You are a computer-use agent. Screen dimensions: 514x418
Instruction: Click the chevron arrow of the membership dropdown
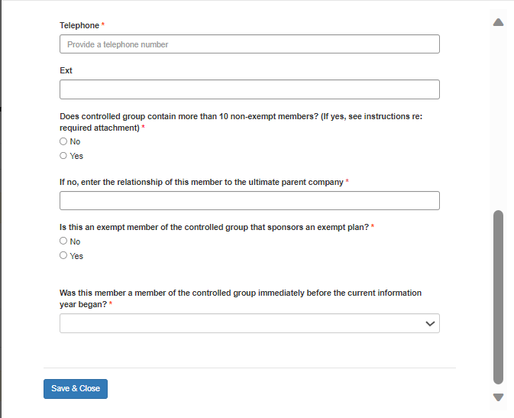(431, 324)
